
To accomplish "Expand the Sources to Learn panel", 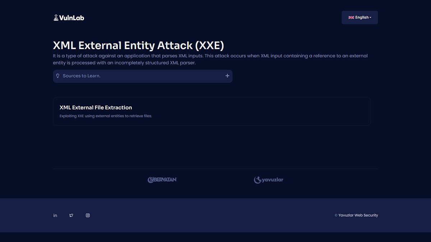I will click(x=143, y=76).
